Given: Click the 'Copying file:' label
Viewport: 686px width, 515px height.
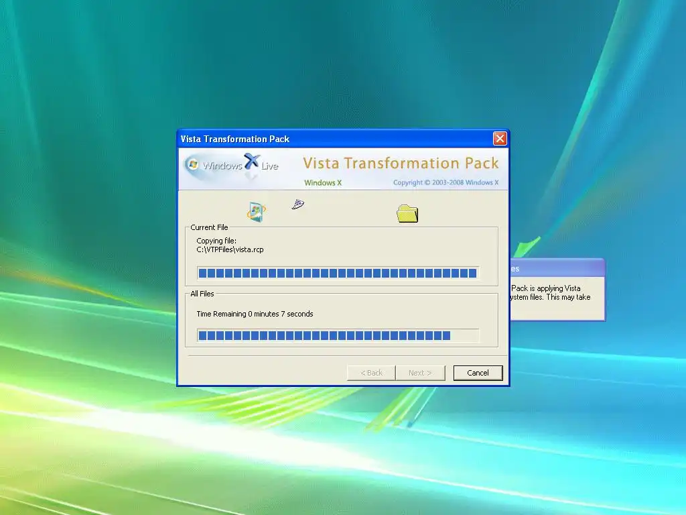Looking at the screenshot, I should pos(216,241).
